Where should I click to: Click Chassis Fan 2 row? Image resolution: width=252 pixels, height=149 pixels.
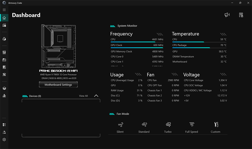coord(163,95)
